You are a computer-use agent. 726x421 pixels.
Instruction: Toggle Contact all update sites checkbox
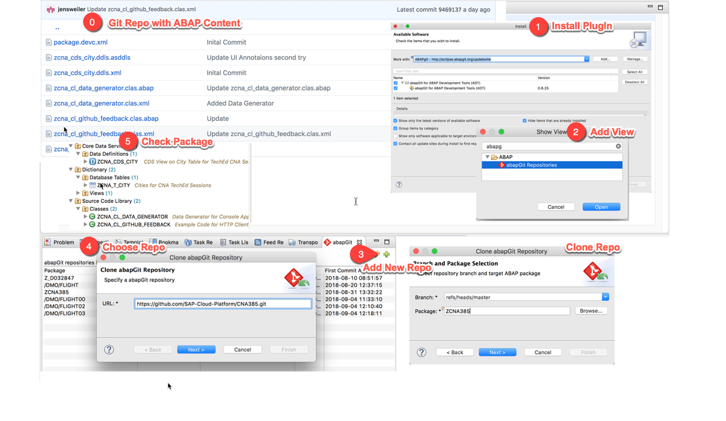click(x=396, y=144)
